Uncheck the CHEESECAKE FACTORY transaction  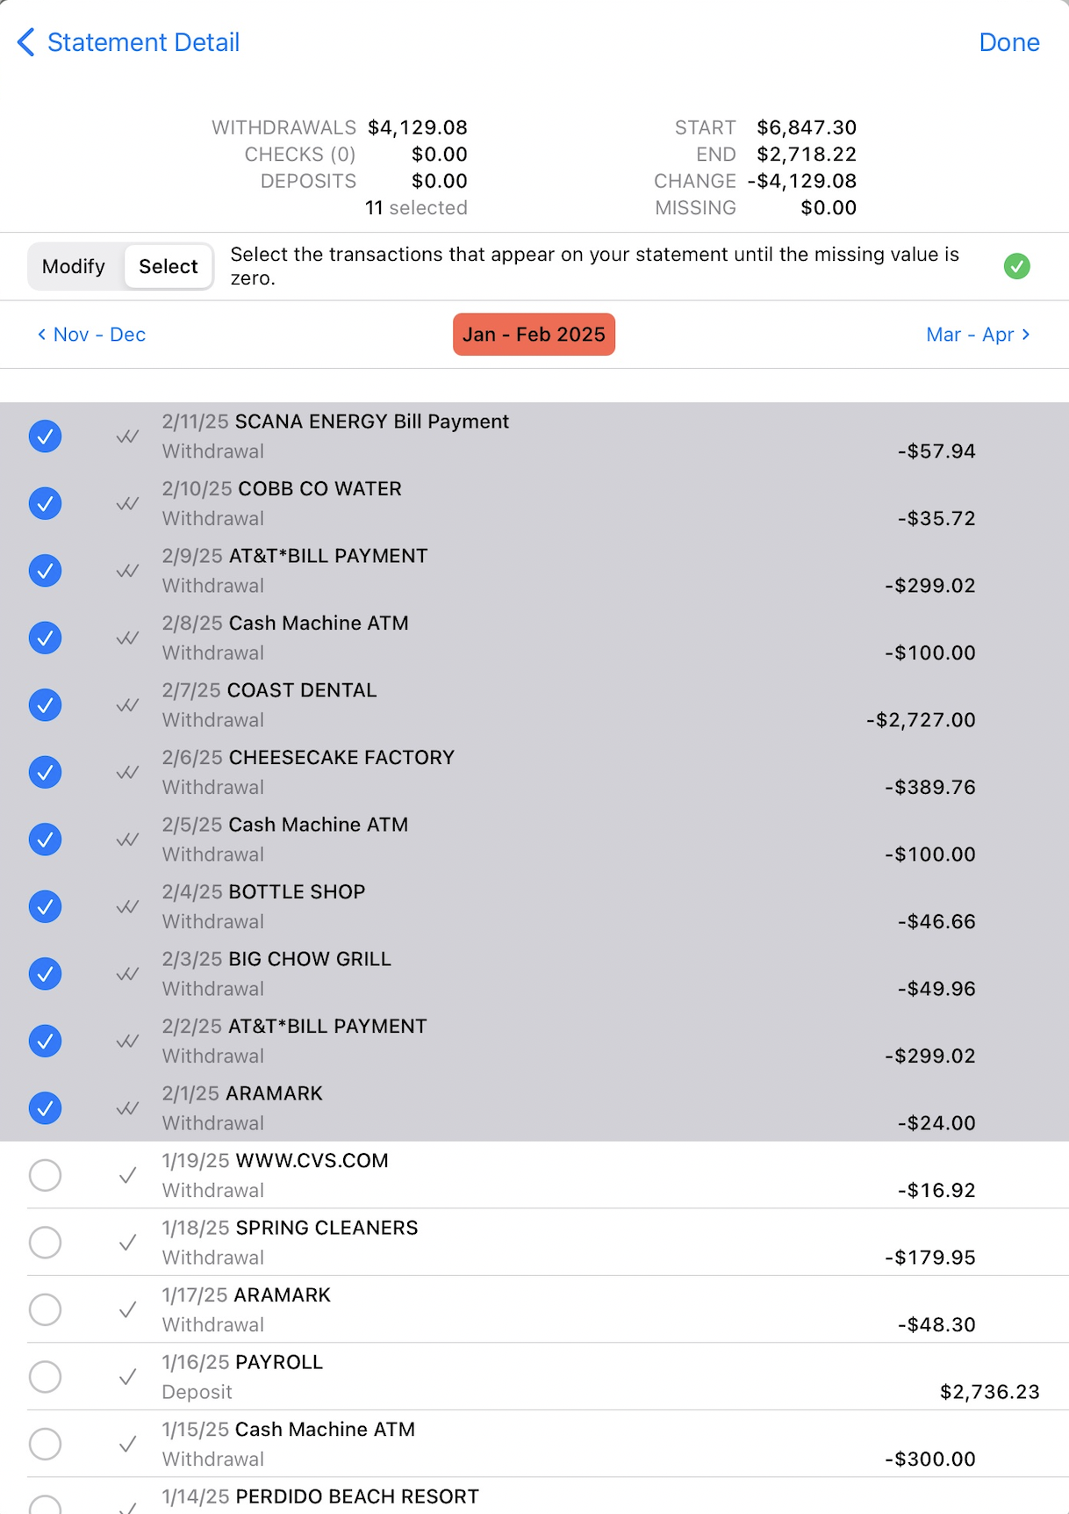click(x=45, y=772)
